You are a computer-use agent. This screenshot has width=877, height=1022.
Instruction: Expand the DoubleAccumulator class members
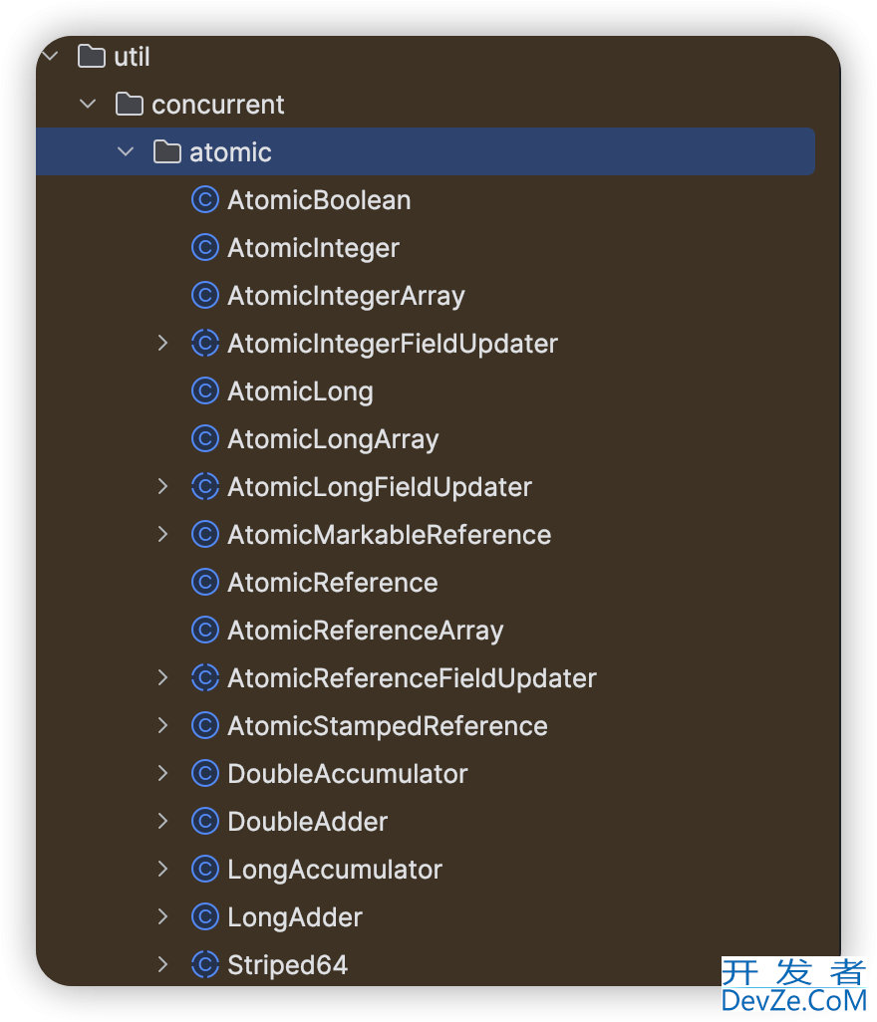pyautogui.click(x=163, y=774)
